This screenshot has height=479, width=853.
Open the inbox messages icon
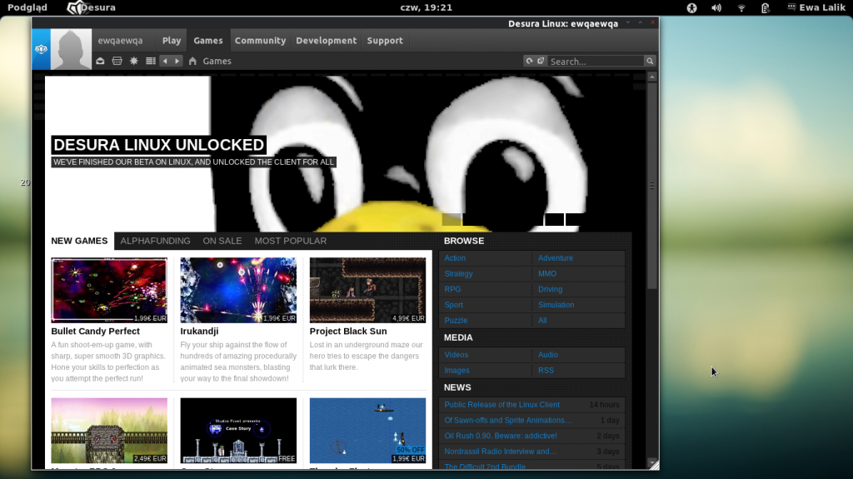click(100, 61)
